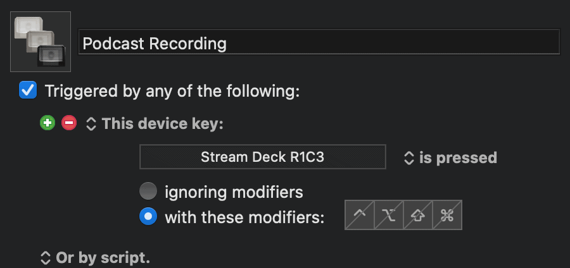Open the trigger type chevron before This device key
The height and width of the screenshot is (268, 570).
[x=91, y=124]
